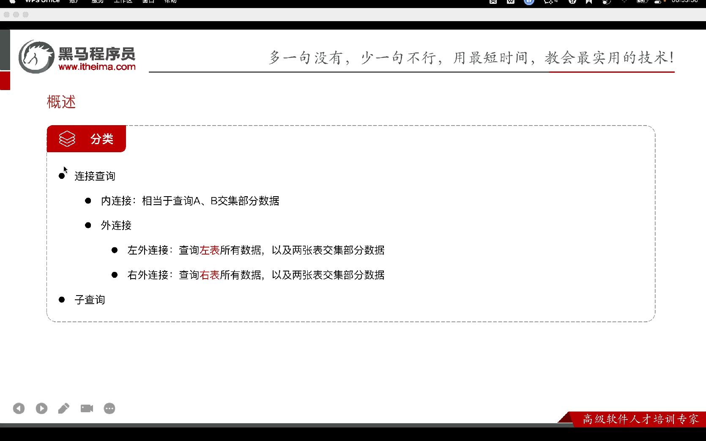
Task: Select the 右外连接 description line
Action: [256, 275]
